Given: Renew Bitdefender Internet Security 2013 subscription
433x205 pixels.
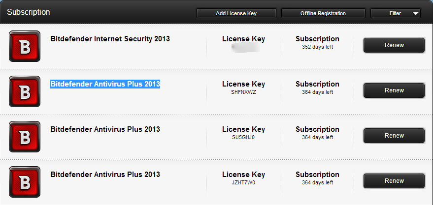Looking at the screenshot, I should click(394, 45).
